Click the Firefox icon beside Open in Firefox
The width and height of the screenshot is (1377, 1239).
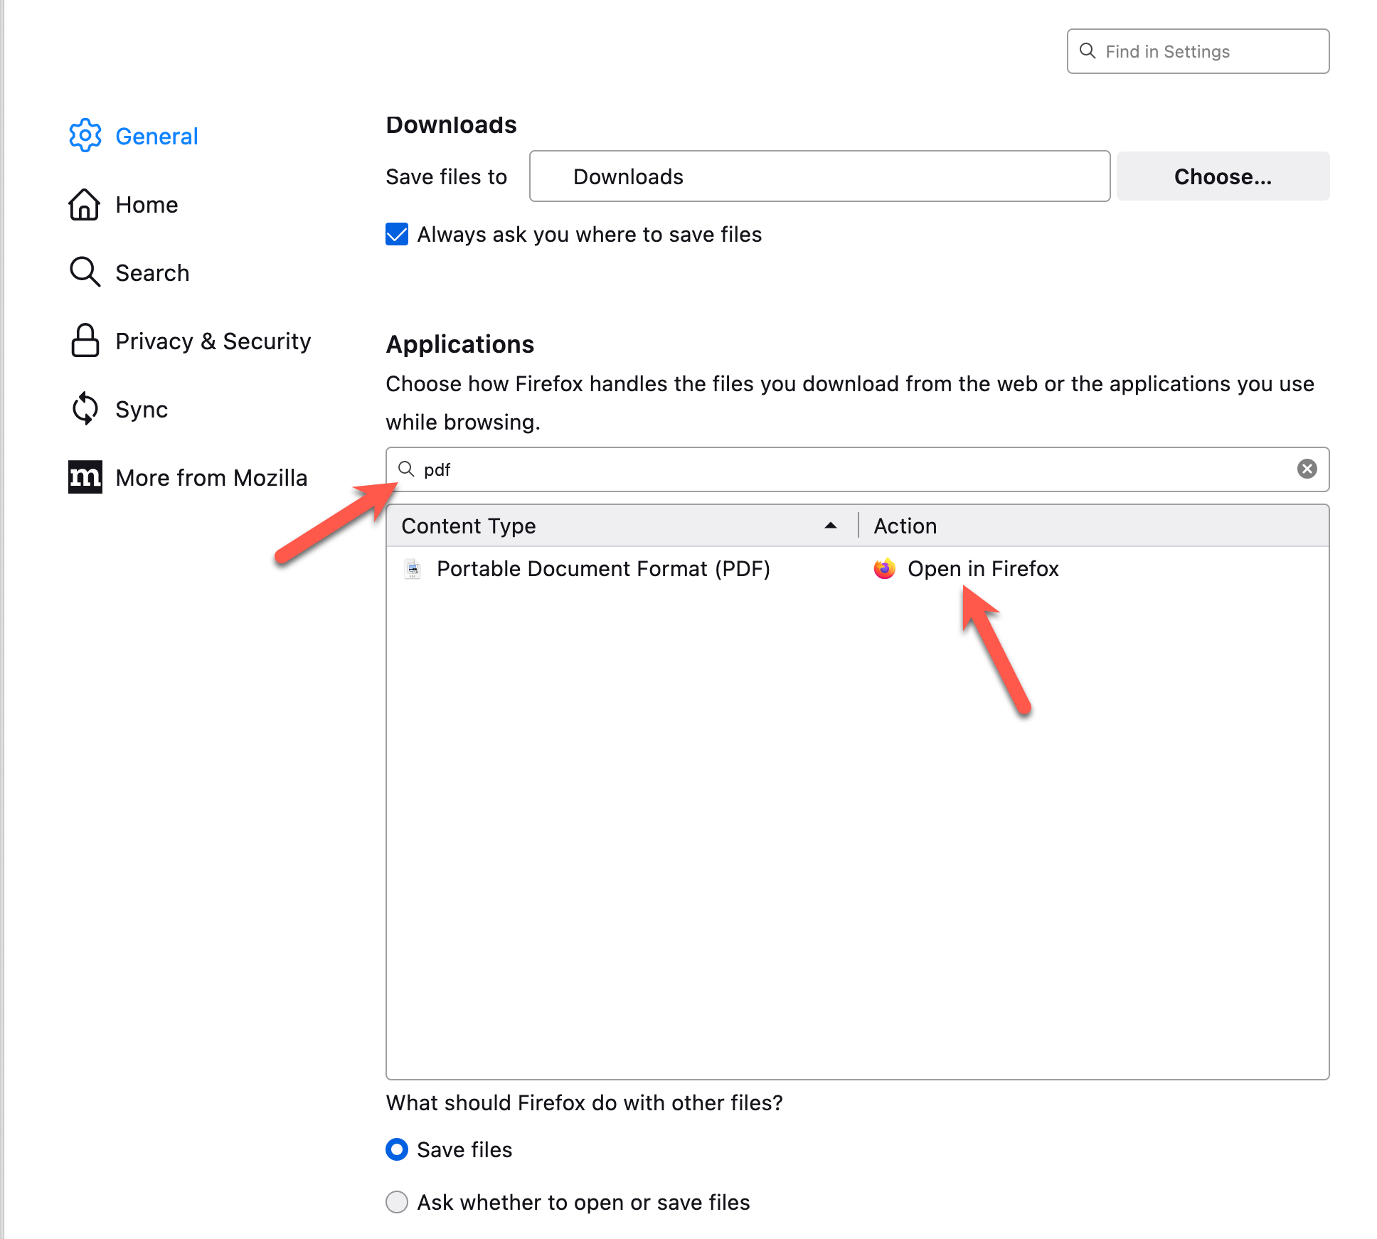coord(884,569)
